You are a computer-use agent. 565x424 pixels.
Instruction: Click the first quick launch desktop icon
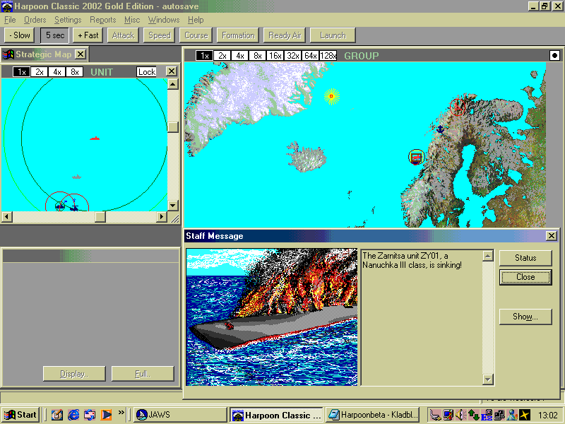coord(57,415)
